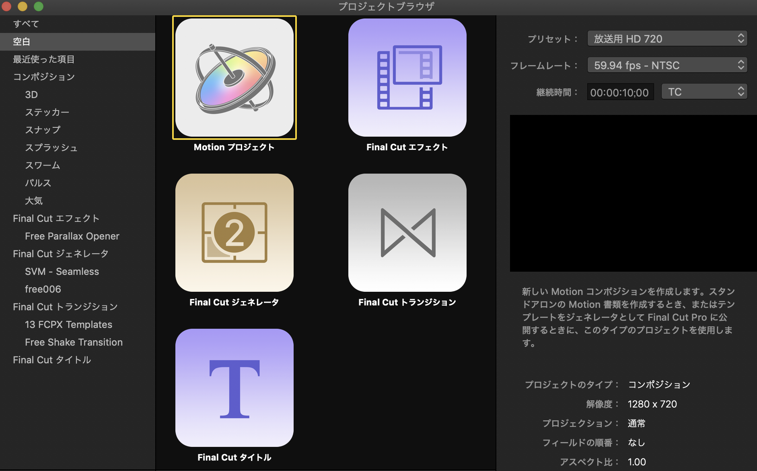Select すべて in the sidebar
757x471 pixels.
pos(78,24)
